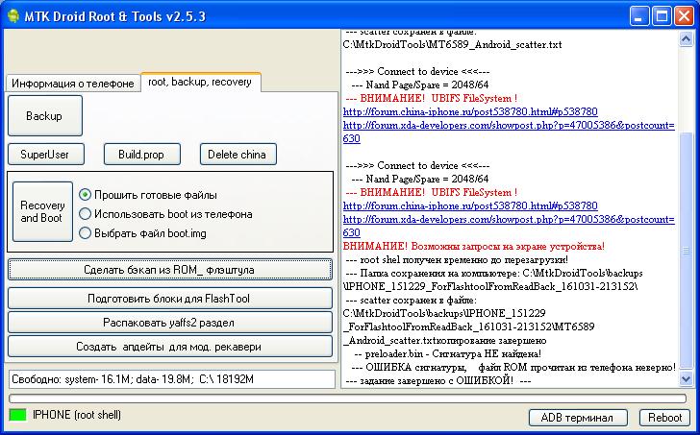Viewport: 700px width, 435px height.
Task: Click the green device status indicator
Action: [18, 416]
